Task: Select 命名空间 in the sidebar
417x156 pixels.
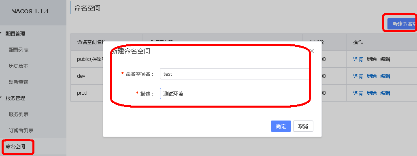Action: [x=15, y=146]
